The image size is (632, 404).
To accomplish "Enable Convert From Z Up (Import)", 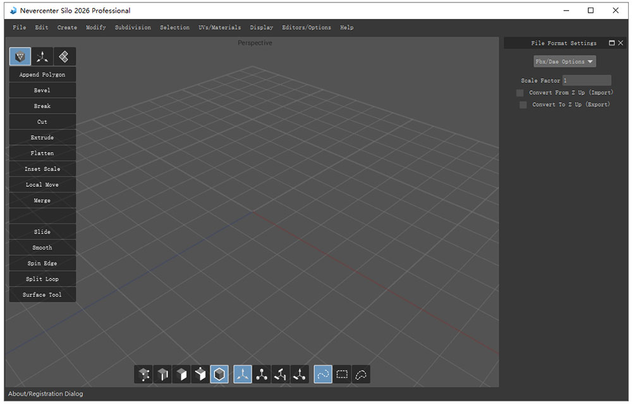I will (520, 93).
